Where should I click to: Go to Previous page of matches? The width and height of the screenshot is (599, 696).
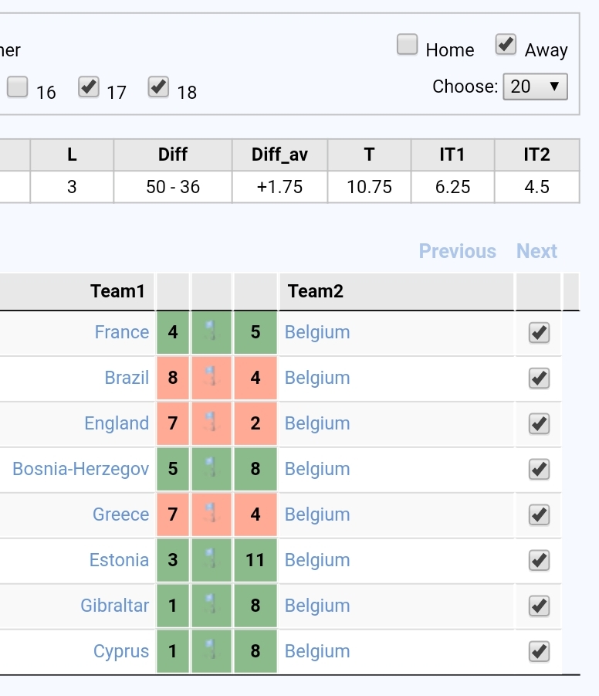point(458,251)
